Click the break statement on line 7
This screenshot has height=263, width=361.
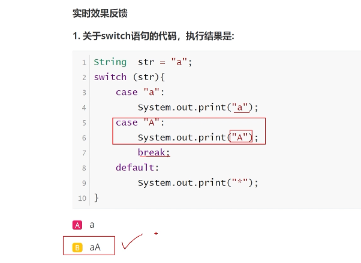tap(154, 152)
